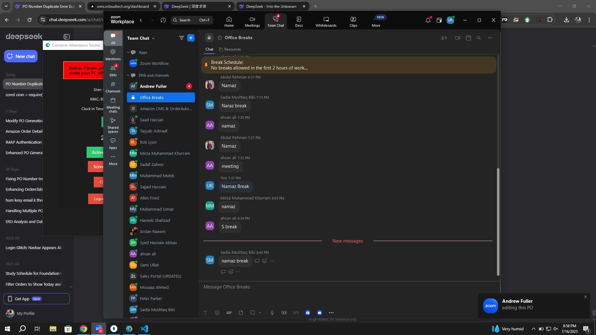Switch to Resources tab in Office Breaks
This screenshot has height=335, width=596.
[x=230, y=49]
